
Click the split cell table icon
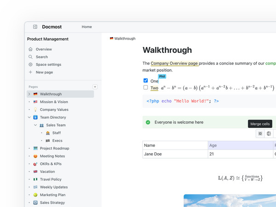pyautogui.click(x=269, y=134)
